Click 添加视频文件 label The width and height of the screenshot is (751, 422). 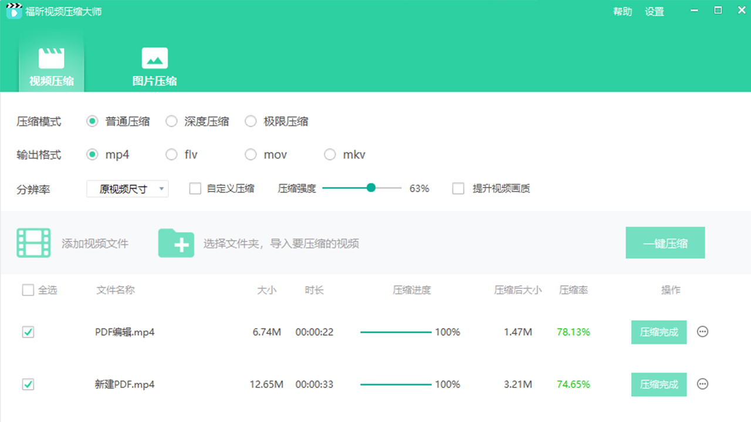(95, 243)
